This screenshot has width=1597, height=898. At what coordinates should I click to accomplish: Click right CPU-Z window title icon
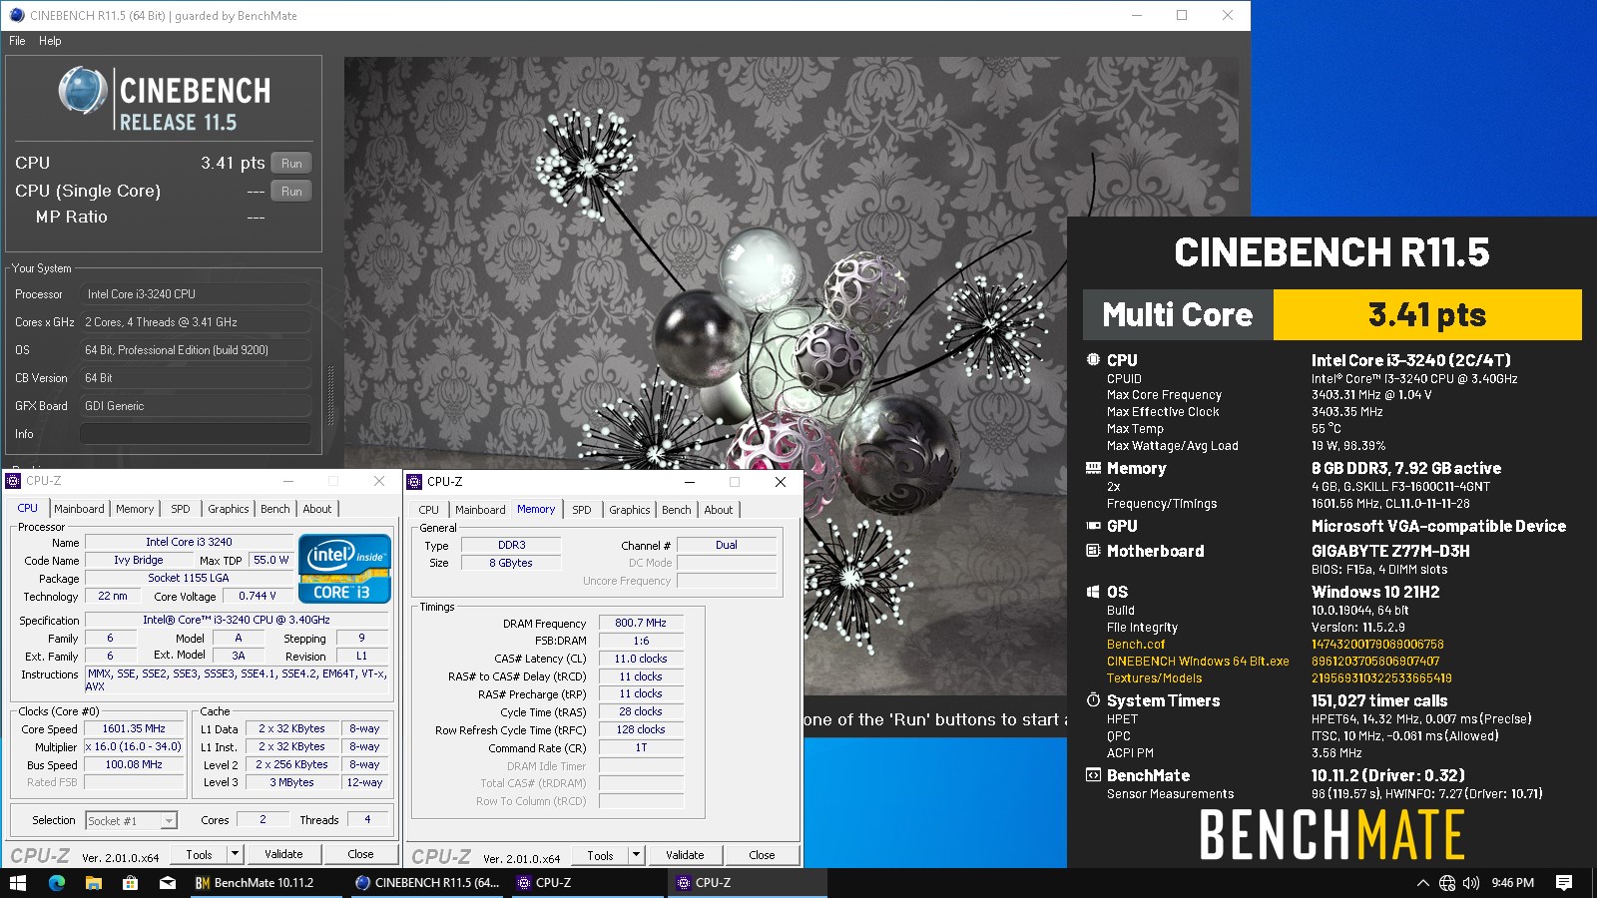[x=414, y=482]
